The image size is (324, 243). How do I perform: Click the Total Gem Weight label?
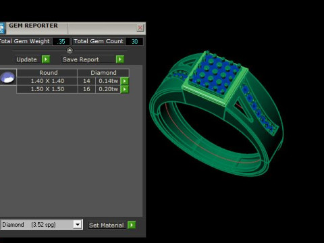tap(25, 41)
